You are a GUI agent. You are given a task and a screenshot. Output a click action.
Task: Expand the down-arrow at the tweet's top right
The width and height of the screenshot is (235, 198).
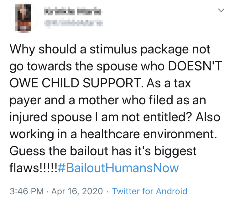coord(221,10)
